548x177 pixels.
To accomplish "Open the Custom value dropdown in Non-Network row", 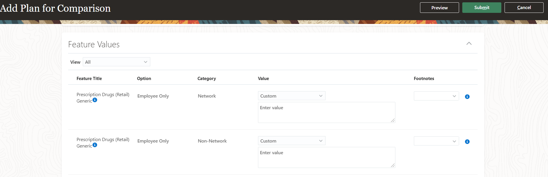I will tap(291, 141).
